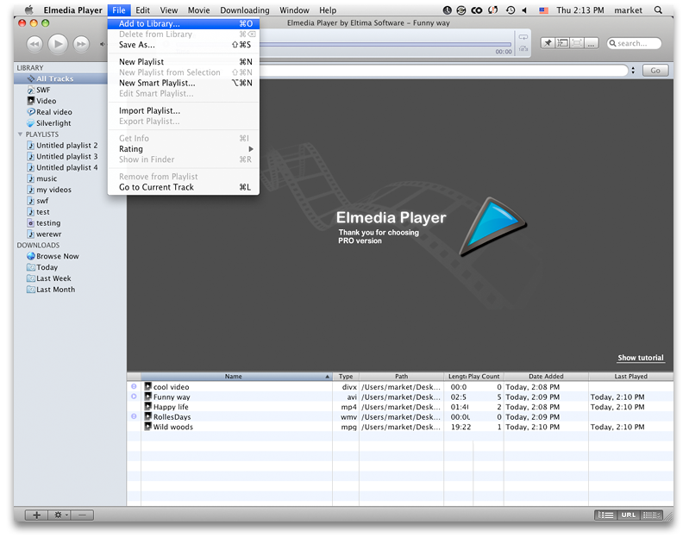Open the Help menu
Viewport: 689px width, 537px height.
tap(328, 10)
